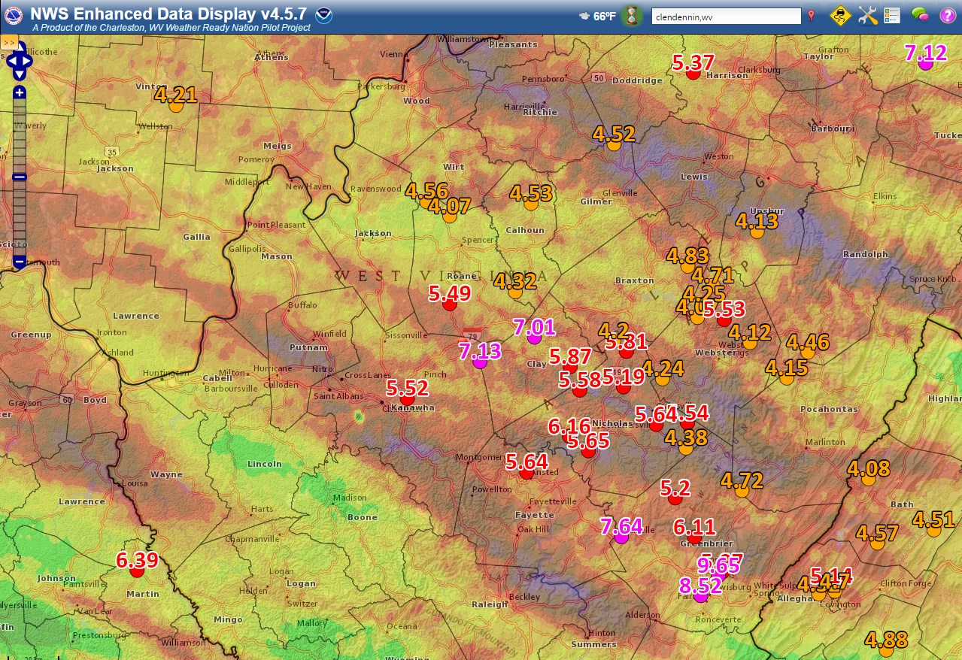Click the zoom slider handle
The height and width of the screenshot is (660, 962).
click(x=20, y=177)
